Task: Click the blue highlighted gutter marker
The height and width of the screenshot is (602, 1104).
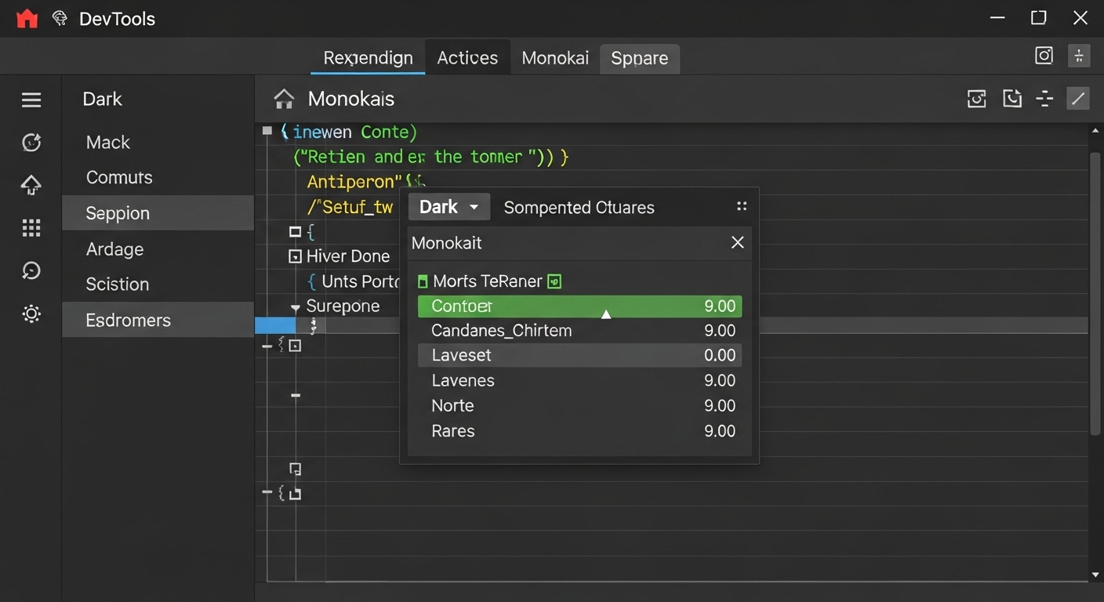Action: pos(275,325)
